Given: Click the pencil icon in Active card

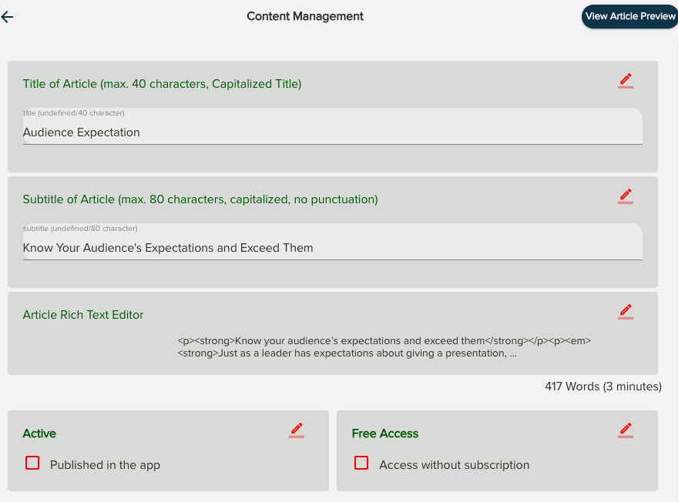Looking at the screenshot, I should coord(297,430).
